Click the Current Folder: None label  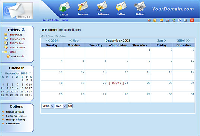pos(55,20)
